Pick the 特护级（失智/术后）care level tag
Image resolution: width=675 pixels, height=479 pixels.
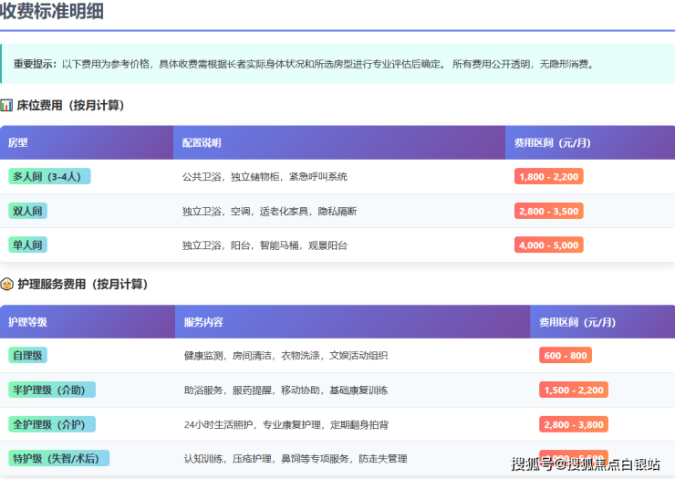[58, 458]
